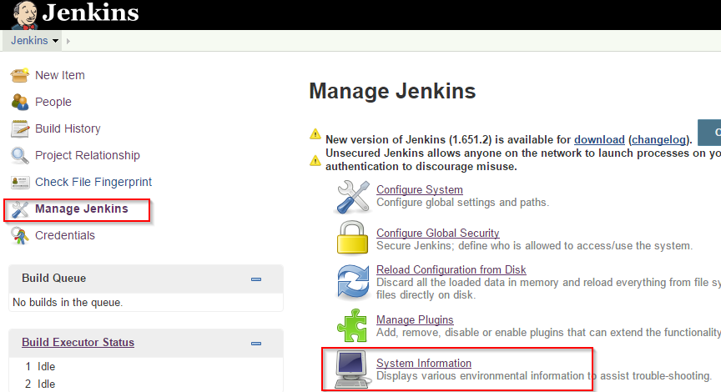Click the Manage Jenkins page heading
The image size is (721, 392).
coord(392,91)
